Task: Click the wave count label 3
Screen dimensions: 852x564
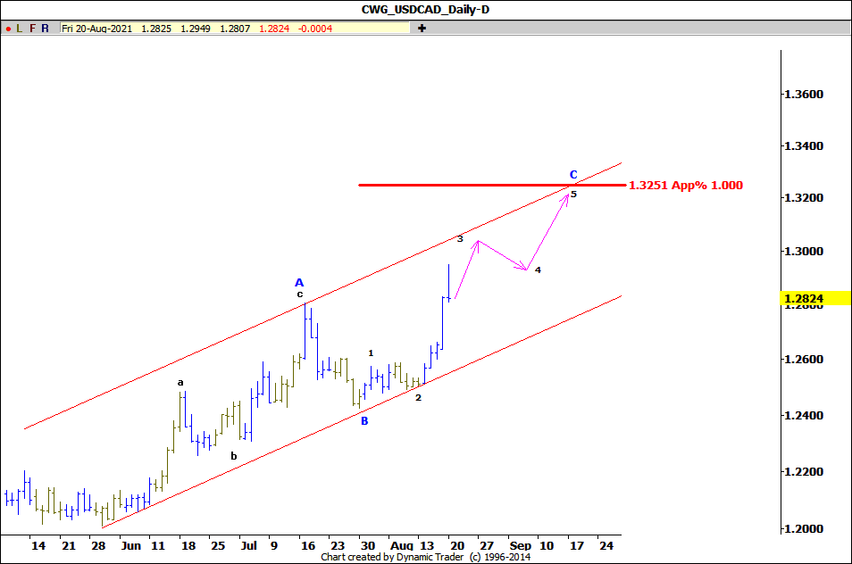Action: coord(460,239)
